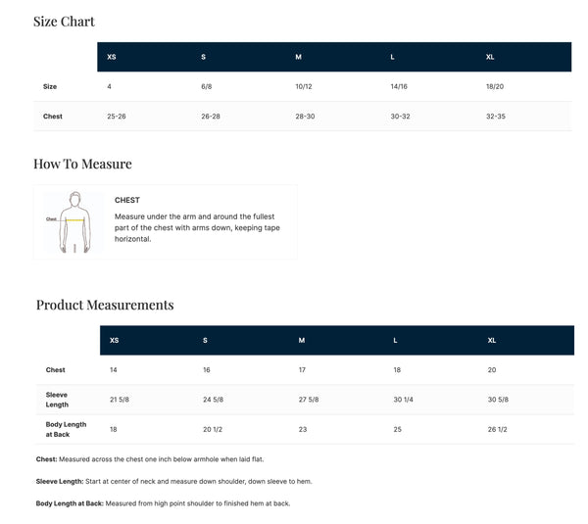The height and width of the screenshot is (524, 588).
Task: Click the Sleeve Length row label
Action: (57, 399)
